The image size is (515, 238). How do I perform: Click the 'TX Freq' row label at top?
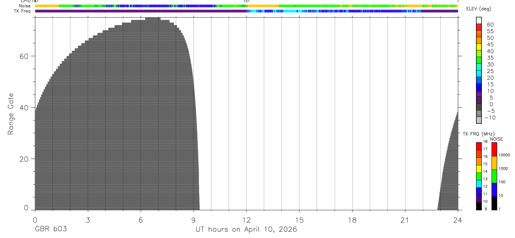[x=23, y=11]
